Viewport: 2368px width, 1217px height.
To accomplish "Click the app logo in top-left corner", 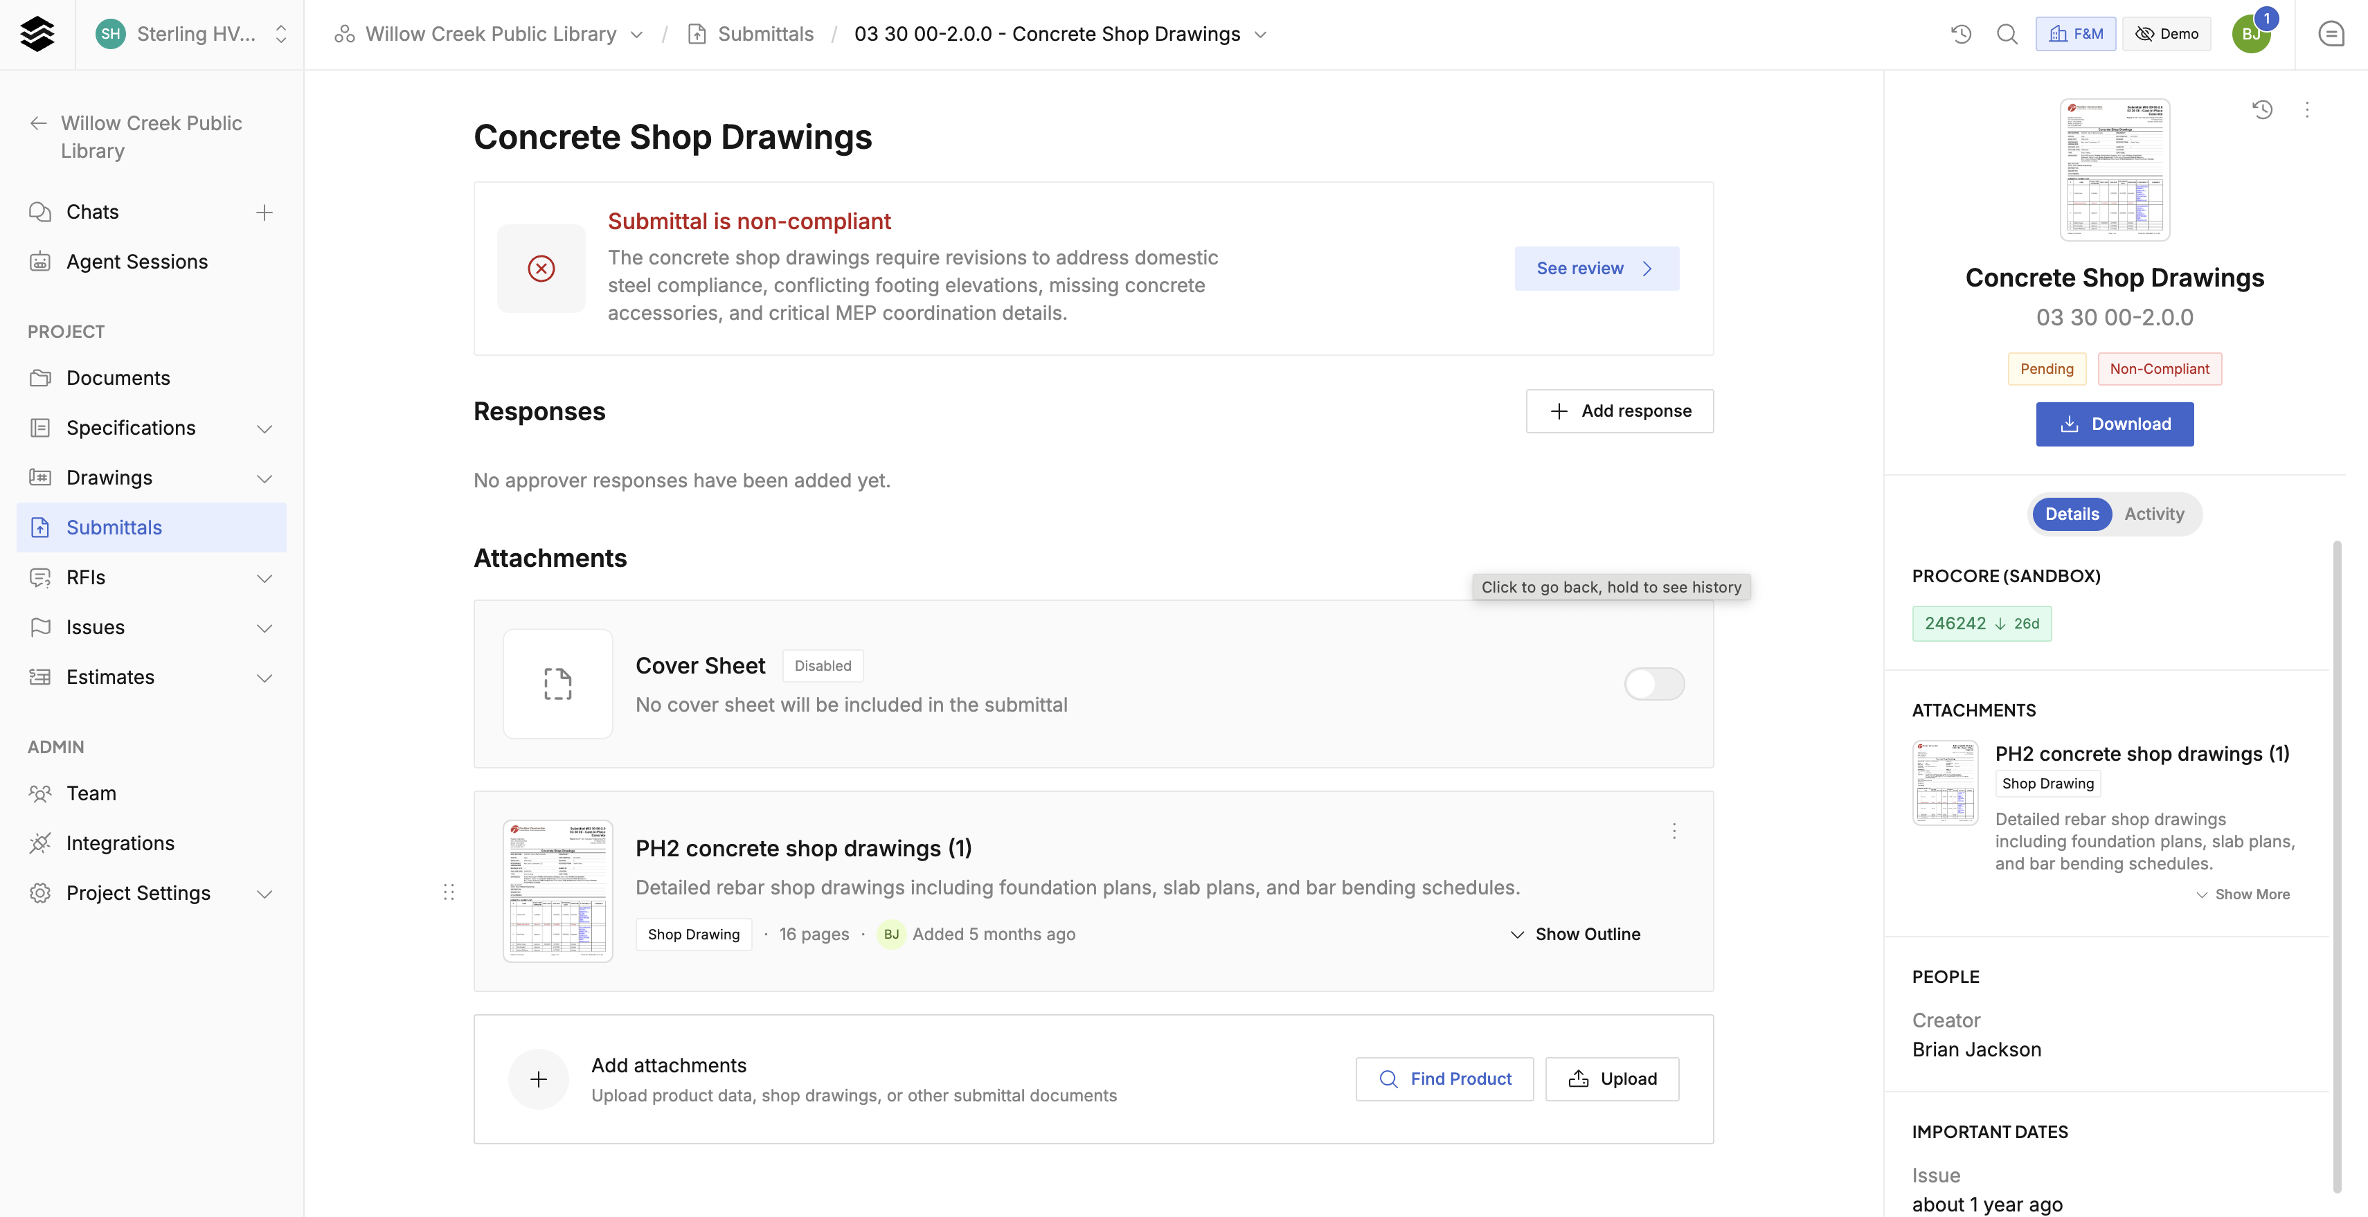I will (37, 34).
